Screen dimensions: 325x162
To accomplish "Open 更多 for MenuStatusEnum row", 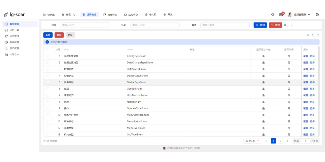I will point(312,121).
